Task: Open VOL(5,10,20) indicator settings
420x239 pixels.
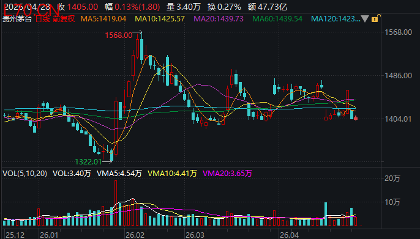Action: (24, 174)
